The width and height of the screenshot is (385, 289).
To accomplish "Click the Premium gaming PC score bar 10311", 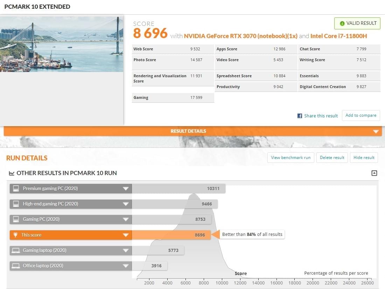I will point(179,188).
